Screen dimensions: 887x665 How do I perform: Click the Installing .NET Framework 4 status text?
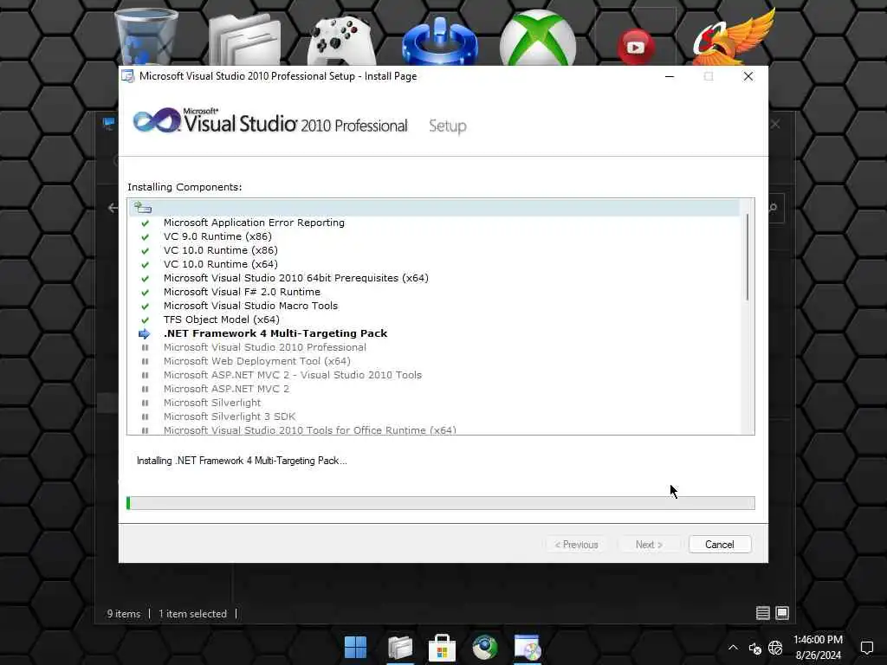tap(242, 461)
